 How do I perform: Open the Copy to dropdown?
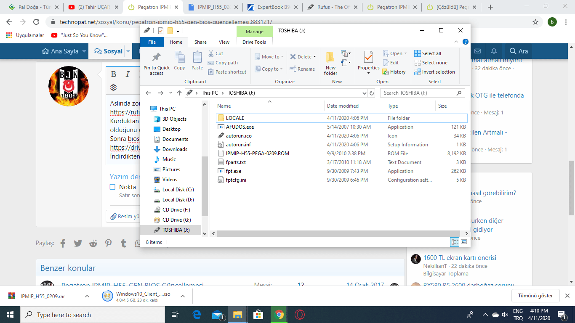click(269, 69)
